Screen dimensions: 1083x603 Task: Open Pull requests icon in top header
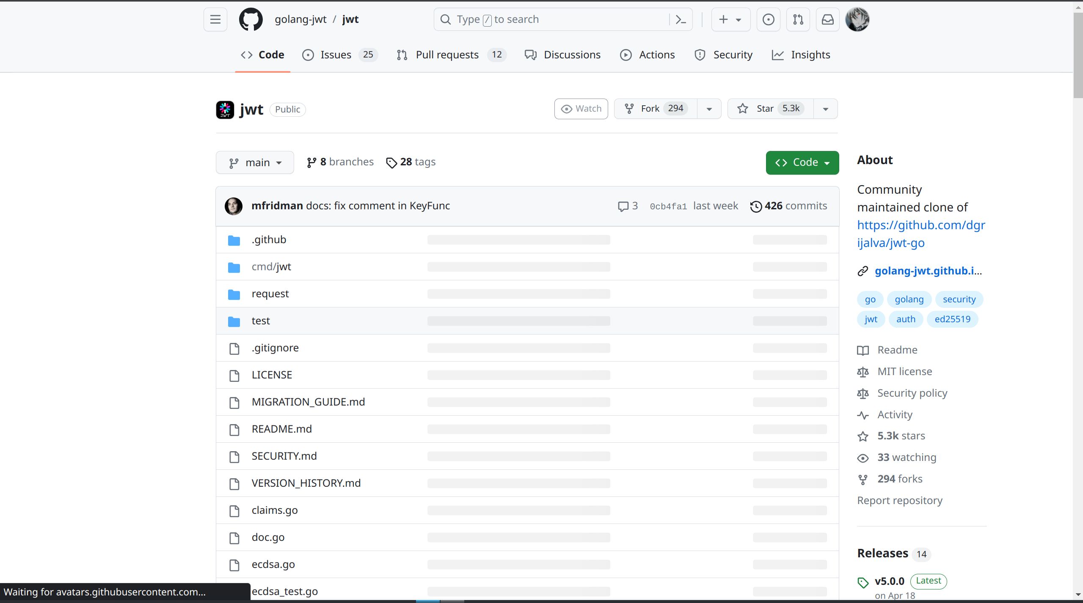pos(798,19)
